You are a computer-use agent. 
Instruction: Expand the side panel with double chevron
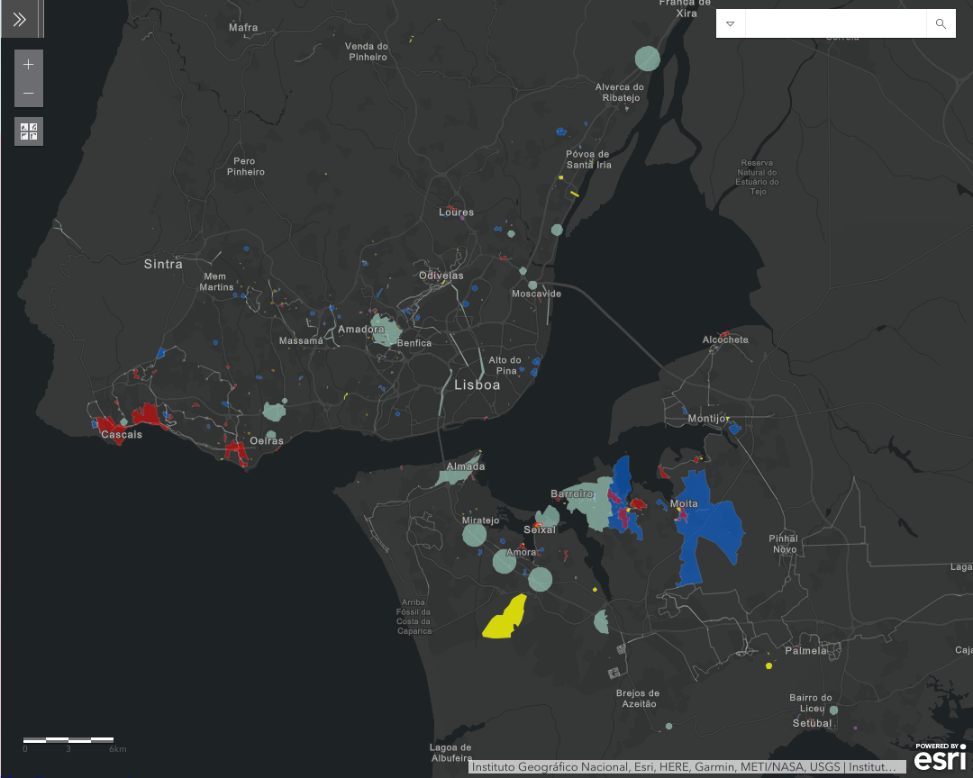(x=20, y=19)
